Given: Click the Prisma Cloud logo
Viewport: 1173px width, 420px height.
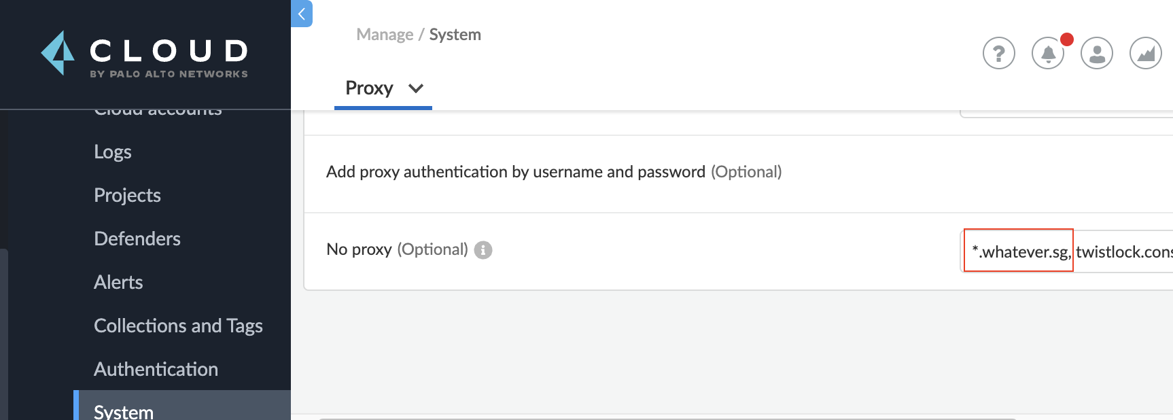Looking at the screenshot, I should click(145, 54).
